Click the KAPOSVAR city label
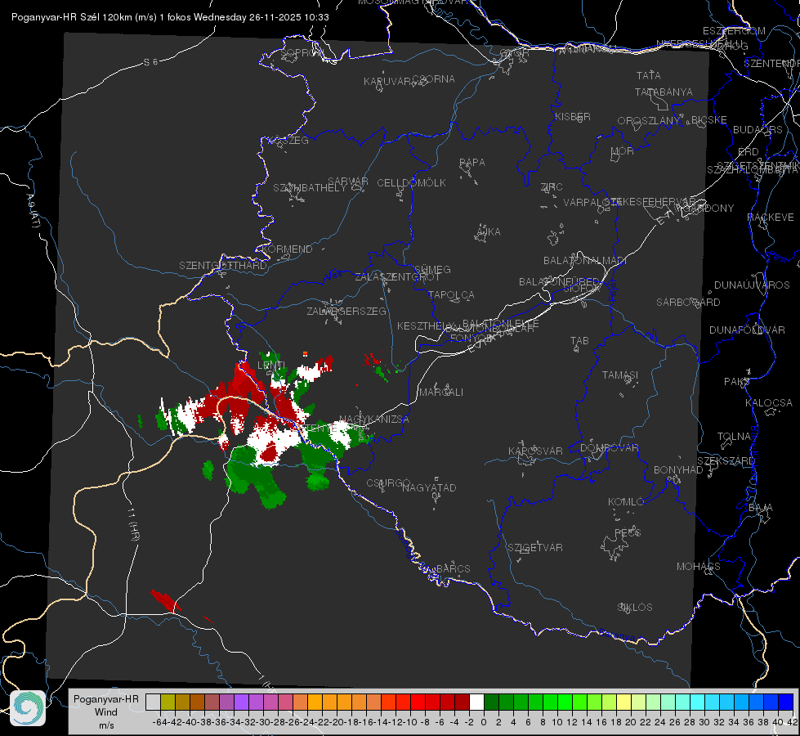Screen dimensions: 800x736 point(535,451)
